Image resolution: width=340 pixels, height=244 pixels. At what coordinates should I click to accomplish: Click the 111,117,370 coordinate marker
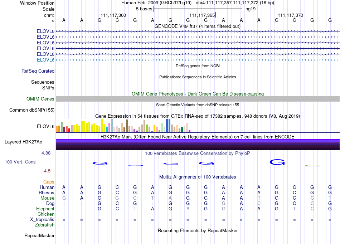click(291, 15)
